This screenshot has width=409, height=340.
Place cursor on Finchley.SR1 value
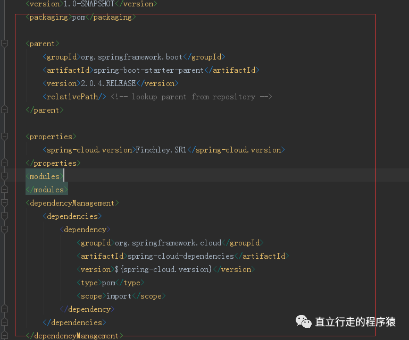click(161, 150)
